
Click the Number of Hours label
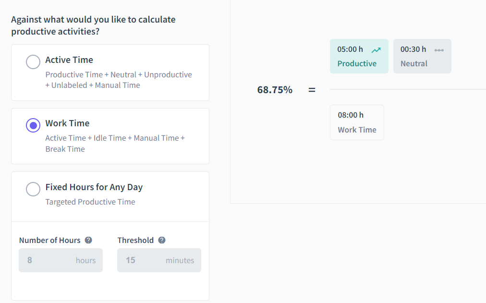[x=49, y=240]
